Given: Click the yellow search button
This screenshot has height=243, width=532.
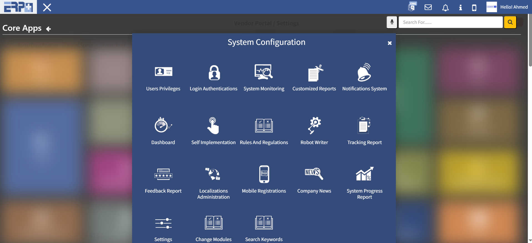Looking at the screenshot, I should pos(510,22).
